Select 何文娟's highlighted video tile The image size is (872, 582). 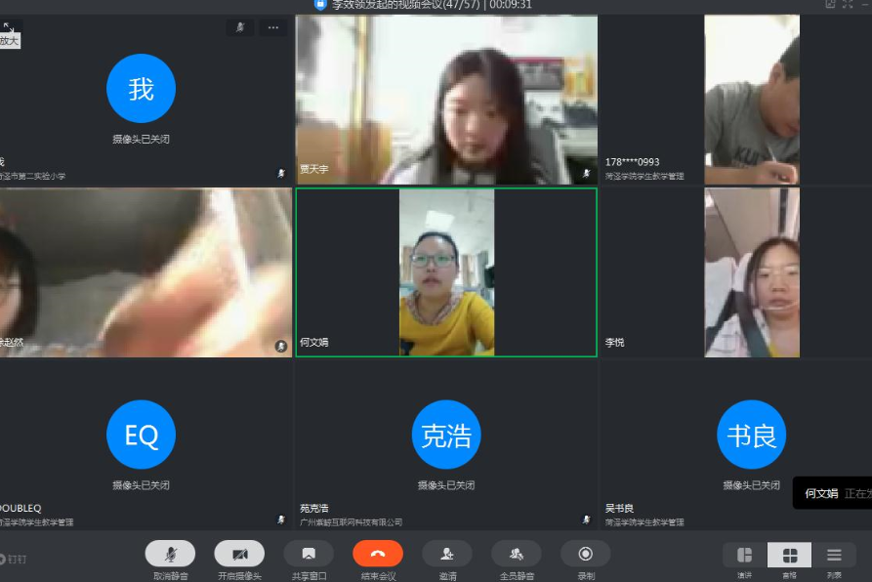point(446,272)
